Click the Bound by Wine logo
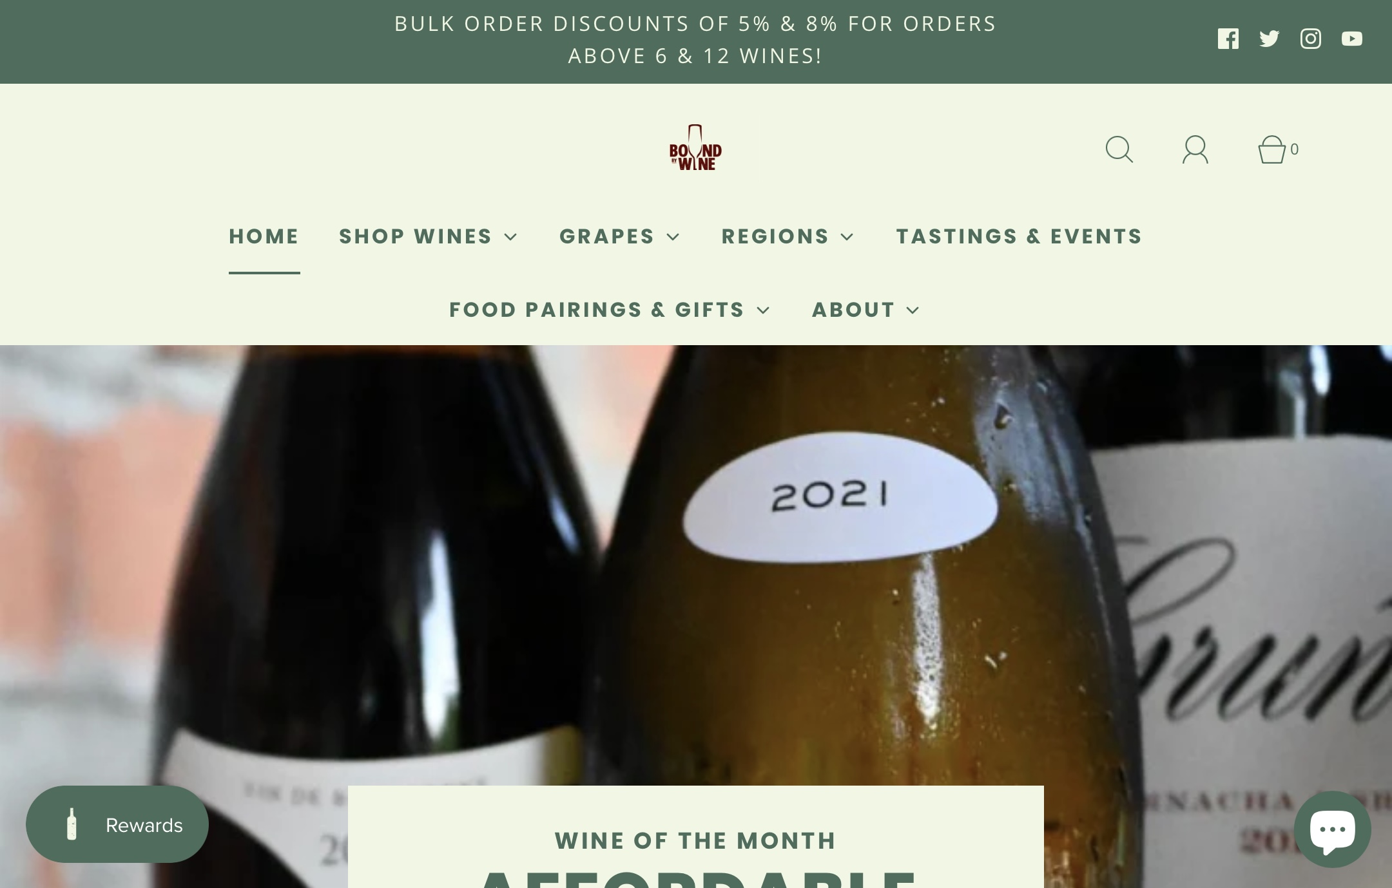The image size is (1392, 888). [695, 147]
